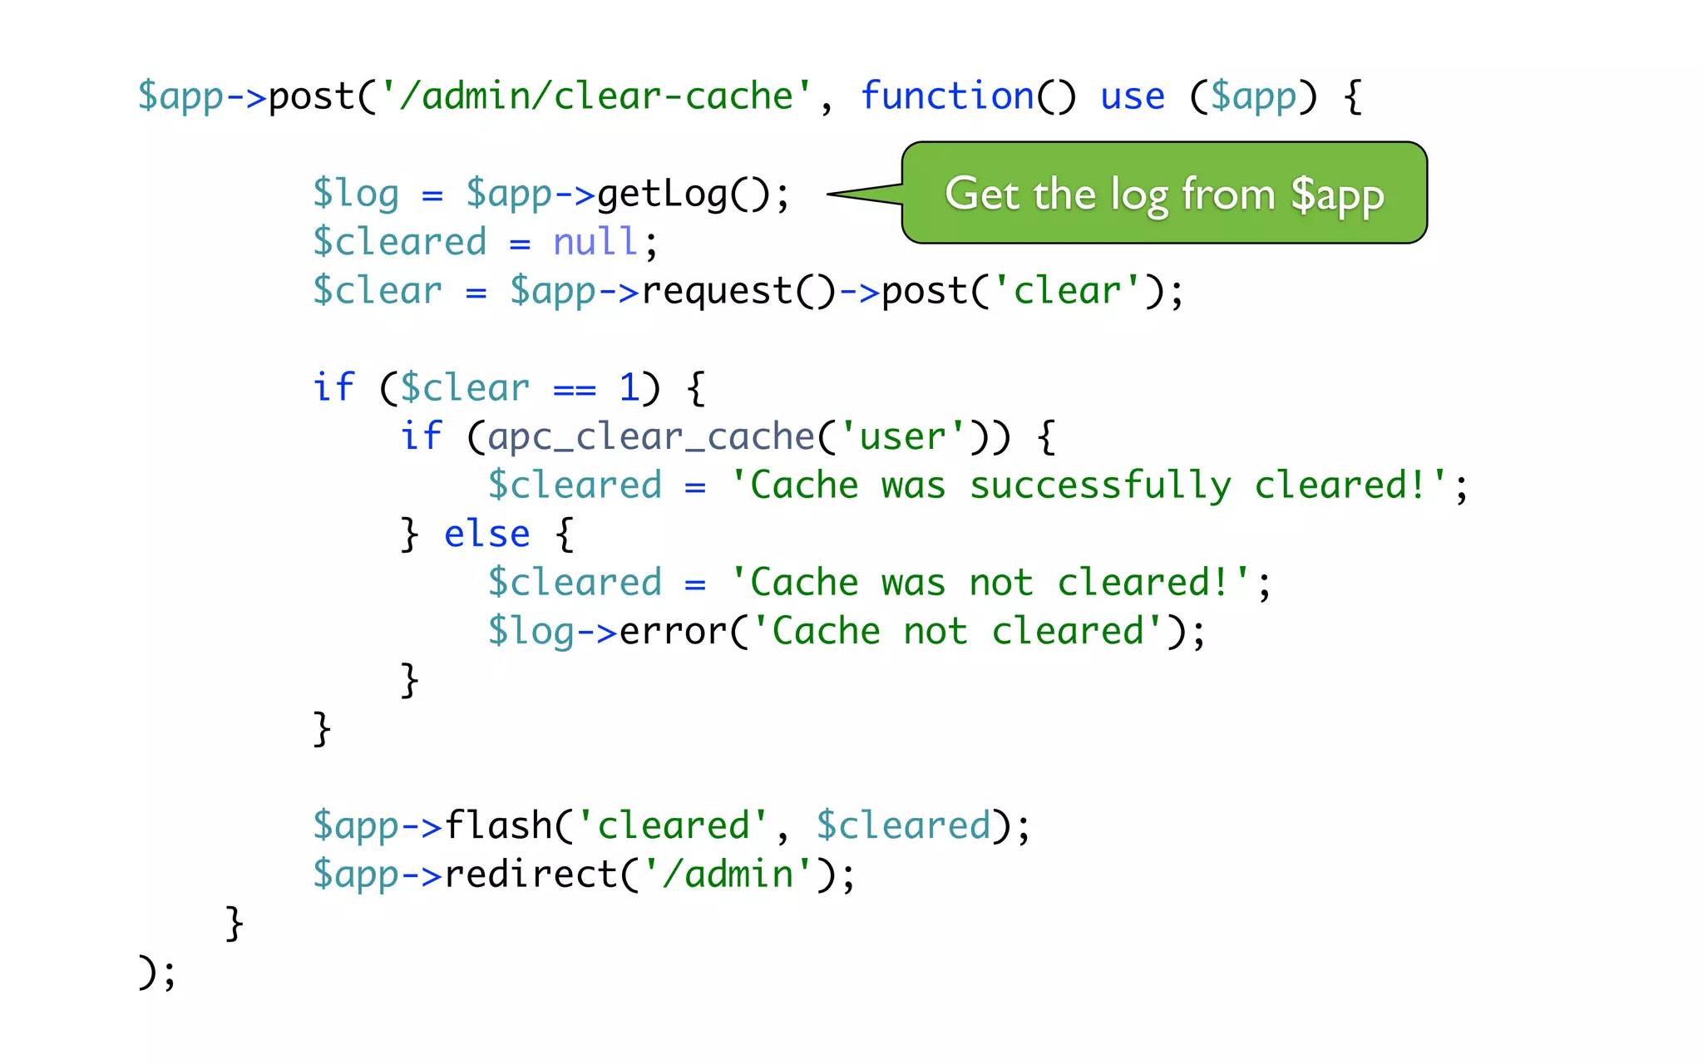The image size is (1703, 1064).
Task: Click the '$cleared = null;' line
Action: click(x=486, y=243)
